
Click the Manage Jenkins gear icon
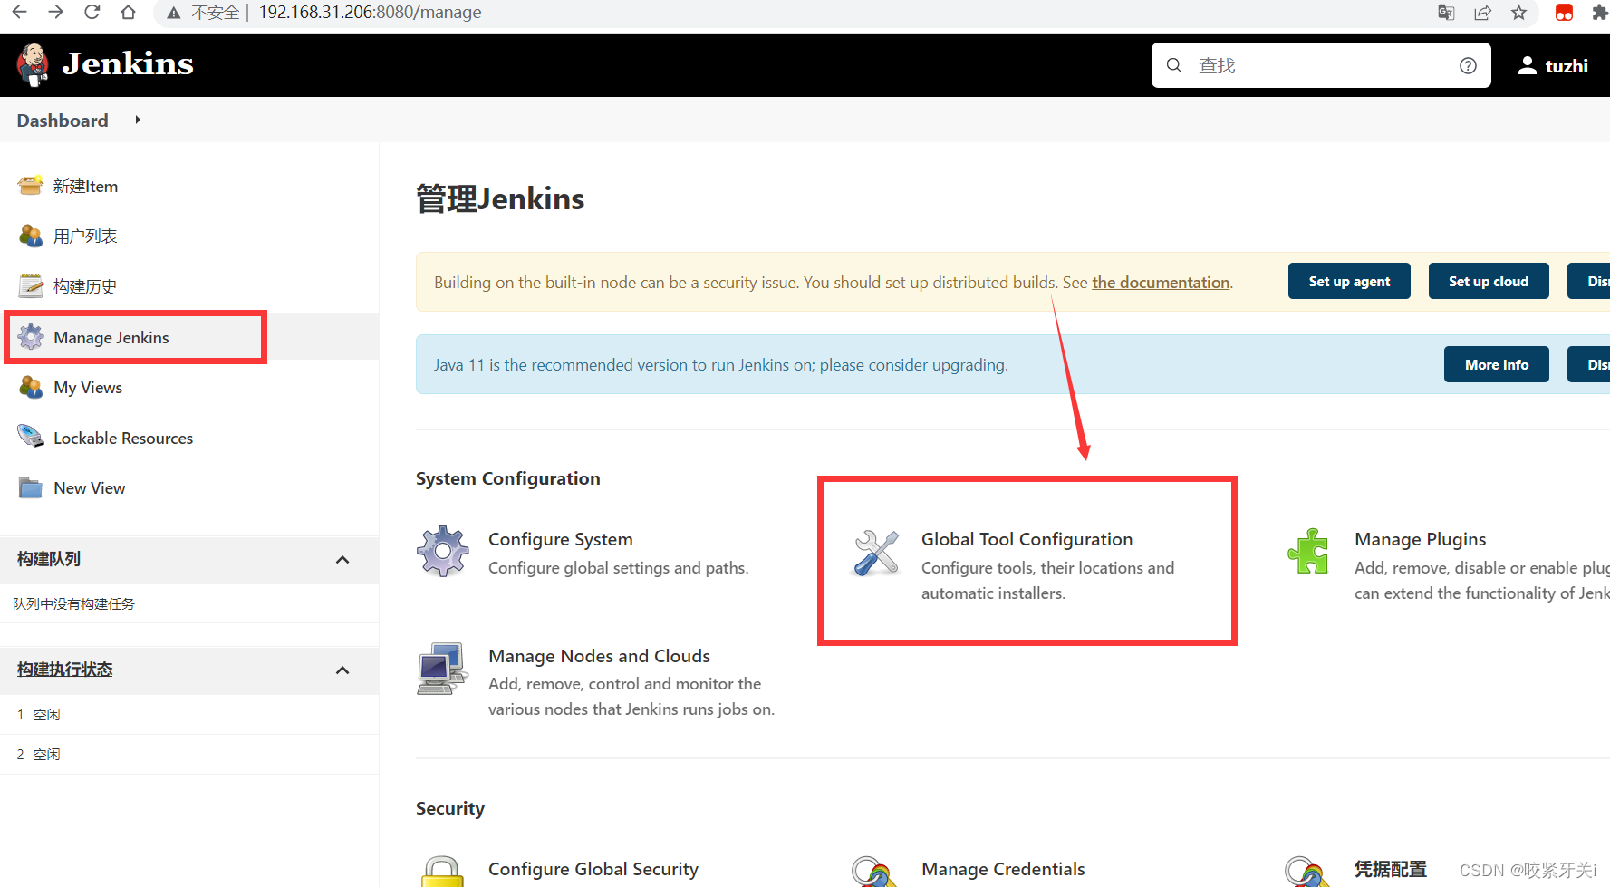[31, 337]
